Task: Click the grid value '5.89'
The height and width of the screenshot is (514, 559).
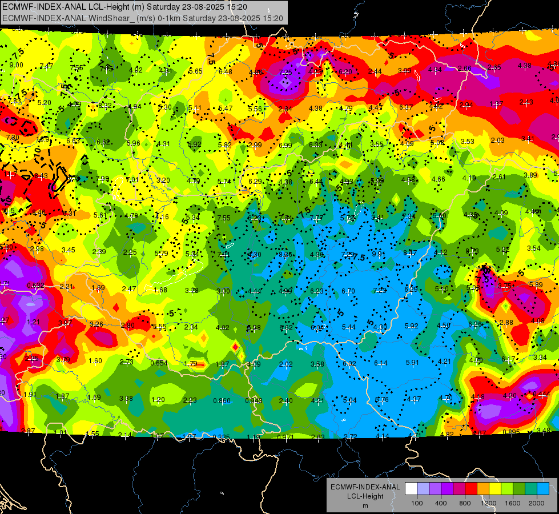Action: (x=536, y=284)
